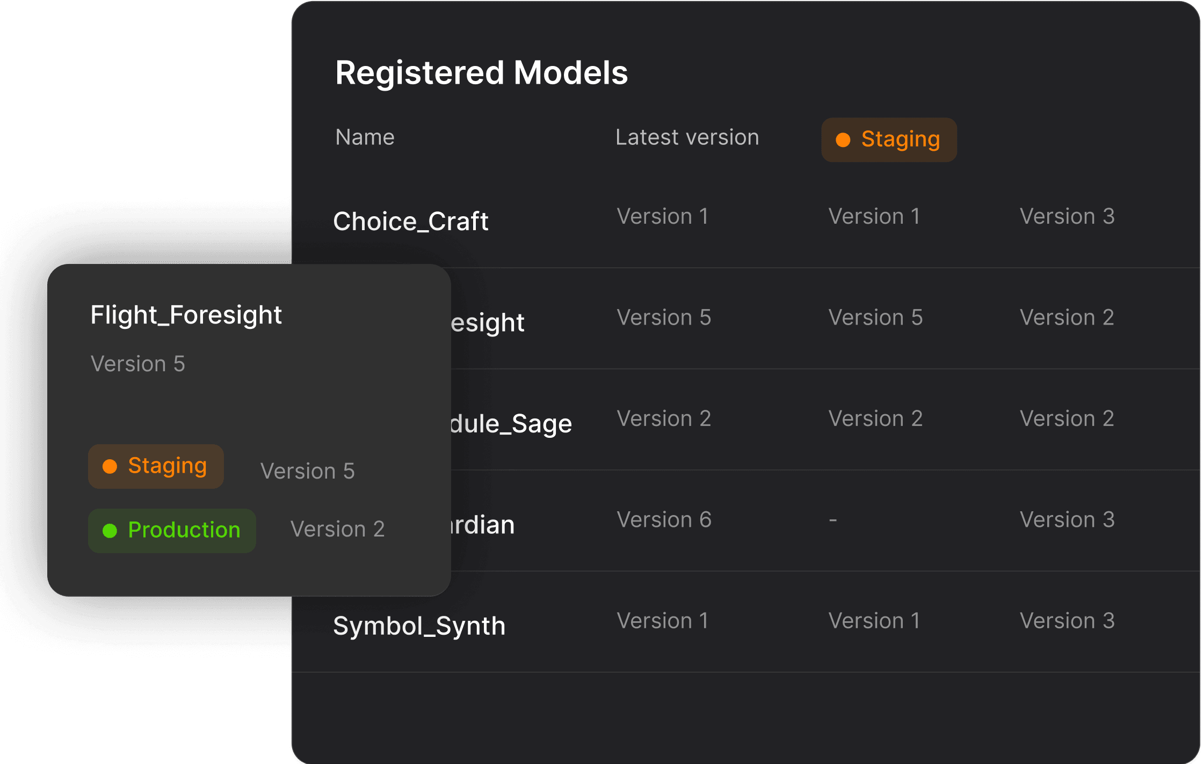1203x764 pixels.
Task: Click Staging badge in Flight_Foresight card
Action: pyautogui.click(x=156, y=466)
